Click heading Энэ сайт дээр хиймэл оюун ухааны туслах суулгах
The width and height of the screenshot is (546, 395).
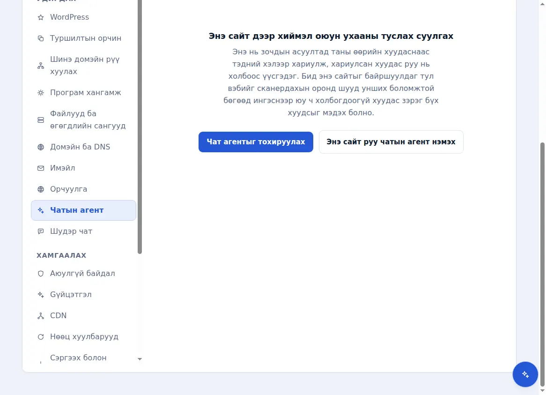point(331,36)
